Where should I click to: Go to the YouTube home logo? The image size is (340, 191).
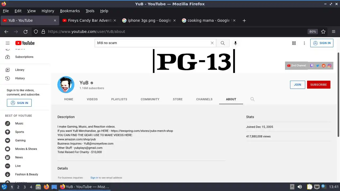pos(25,43)
